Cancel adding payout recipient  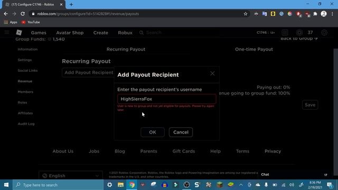click(181, 132)
